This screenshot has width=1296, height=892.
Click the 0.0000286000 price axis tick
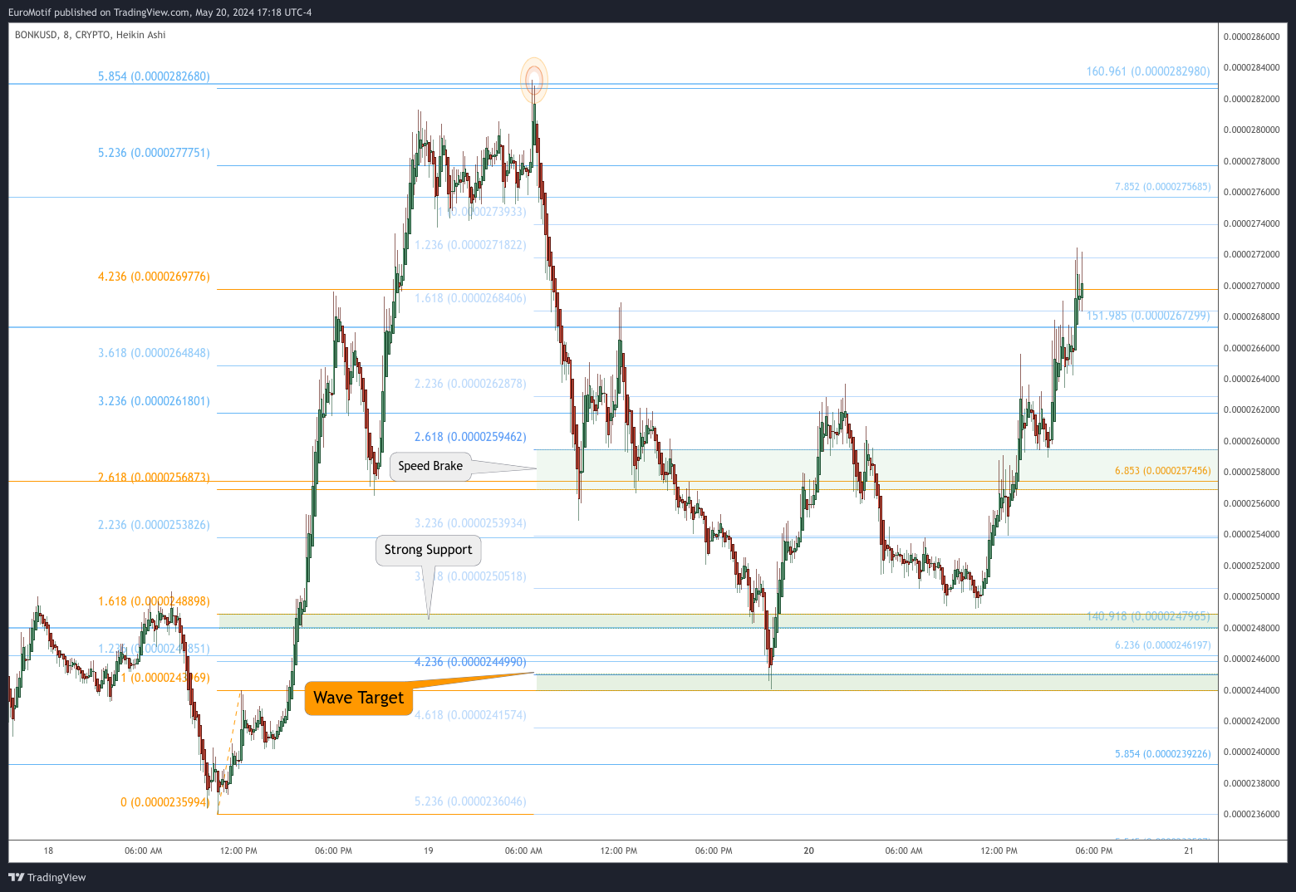click(1251, 37)
